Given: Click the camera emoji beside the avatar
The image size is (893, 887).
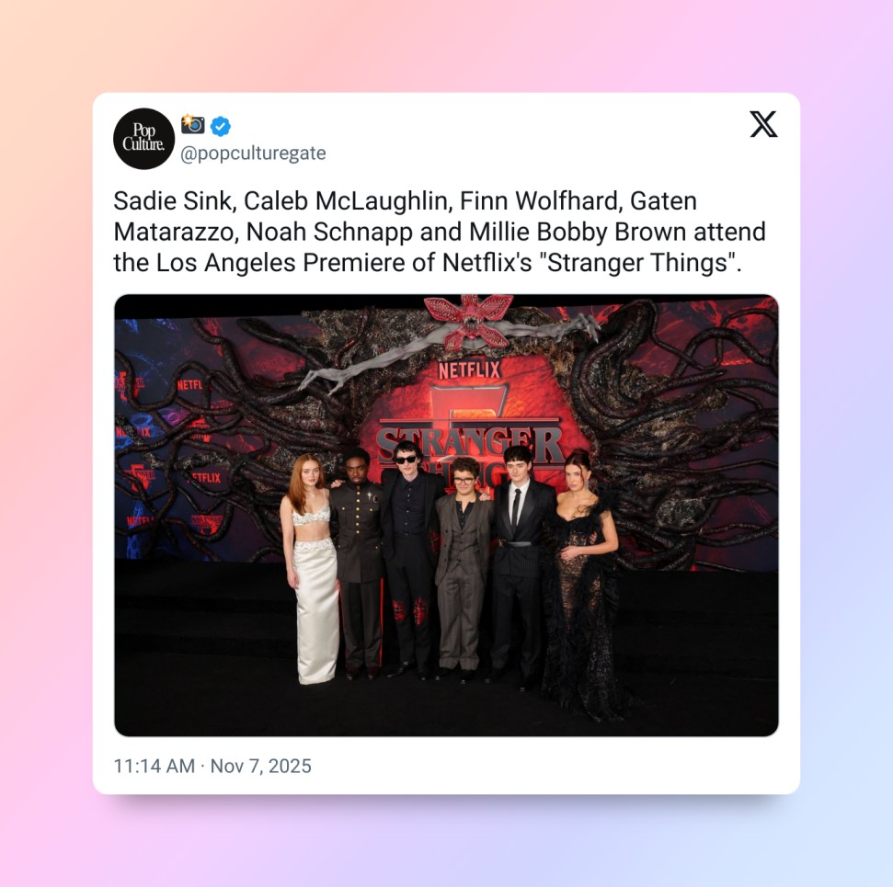Looking at the screenshot, I should (192, 123).
